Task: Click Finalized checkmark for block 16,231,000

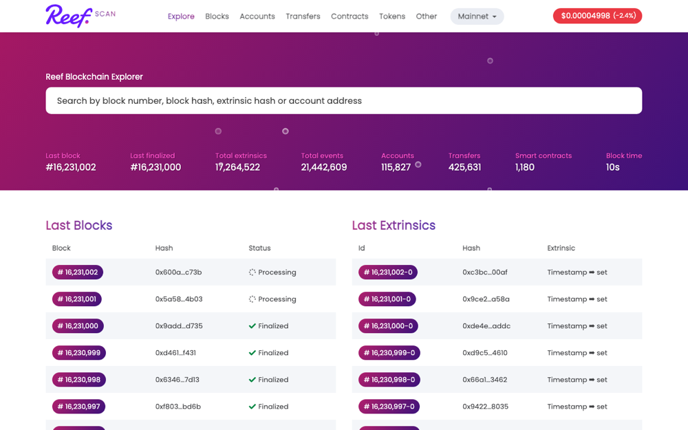Action: (252, 325)
